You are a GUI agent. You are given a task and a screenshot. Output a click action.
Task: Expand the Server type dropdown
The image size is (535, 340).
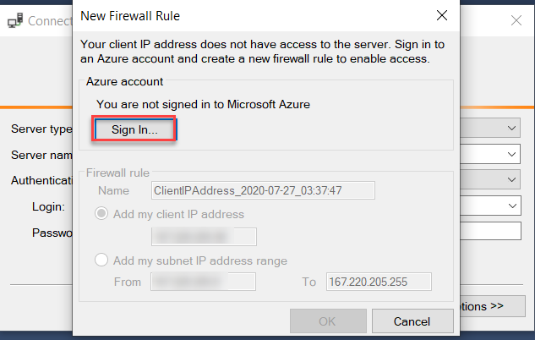512,129
